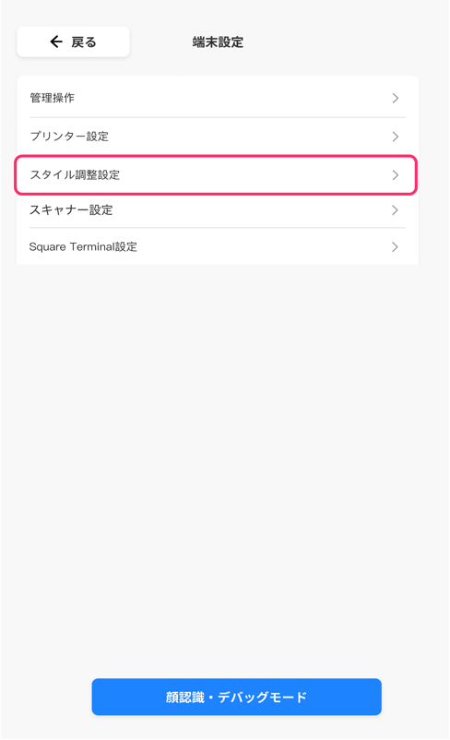Open the スキャナー設定 scanner settings

point(218,210)
